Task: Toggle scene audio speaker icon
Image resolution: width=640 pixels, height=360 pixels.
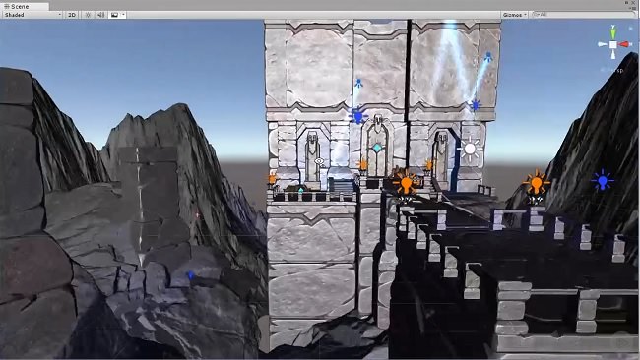Action: (100, 15)
